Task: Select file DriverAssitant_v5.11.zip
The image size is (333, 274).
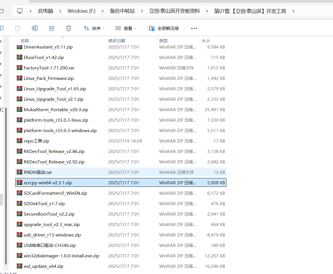Action: [x=121, y=47]
